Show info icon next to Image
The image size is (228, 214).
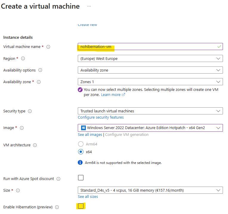22,128
